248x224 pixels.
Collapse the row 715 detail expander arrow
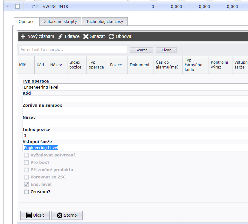click(8, 6)
